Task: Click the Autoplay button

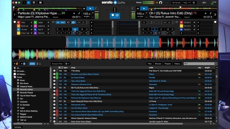Action: coord(18,127)
